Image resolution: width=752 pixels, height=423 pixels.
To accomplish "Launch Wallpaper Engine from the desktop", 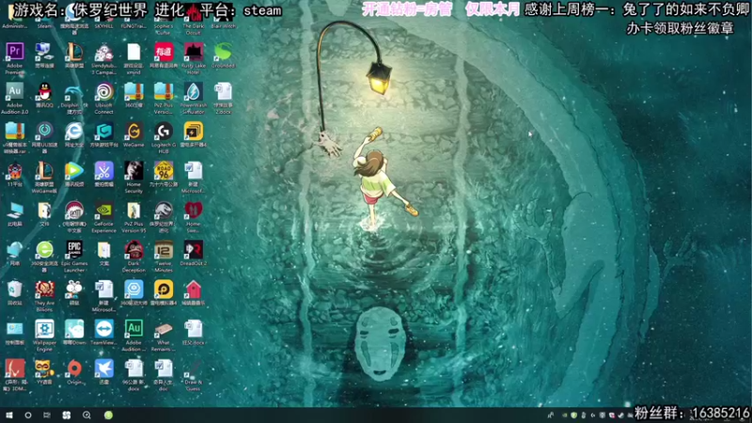I will 44,329.
